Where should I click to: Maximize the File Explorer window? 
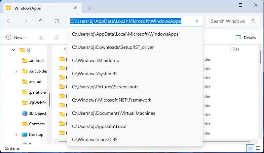[241, 5]
